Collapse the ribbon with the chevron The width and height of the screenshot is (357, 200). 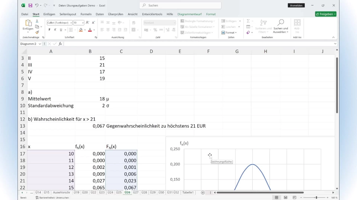point(333,37)
